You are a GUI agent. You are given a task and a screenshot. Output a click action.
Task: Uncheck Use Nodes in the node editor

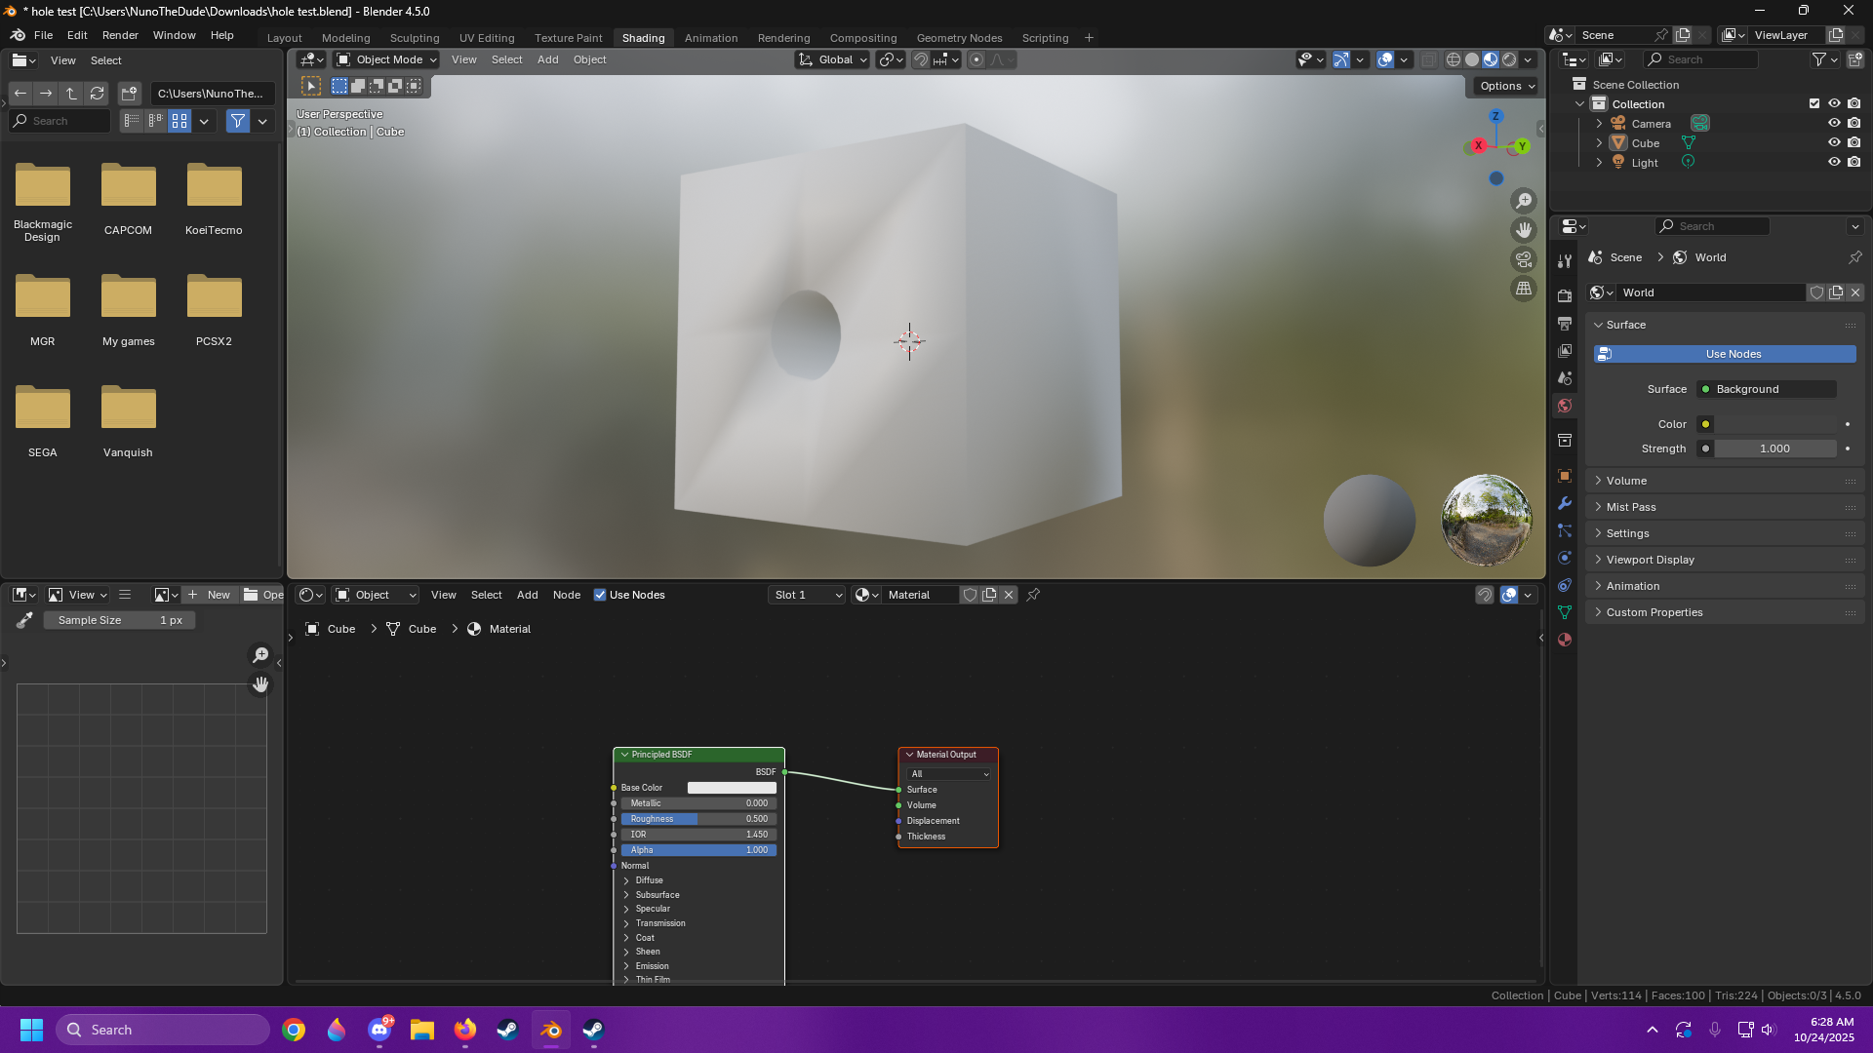600,595
